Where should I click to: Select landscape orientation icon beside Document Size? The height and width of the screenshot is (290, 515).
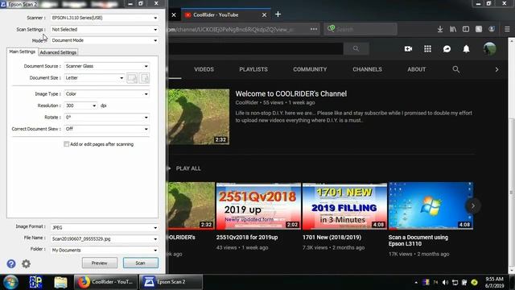pyautogui.click(x=132, y=78)
